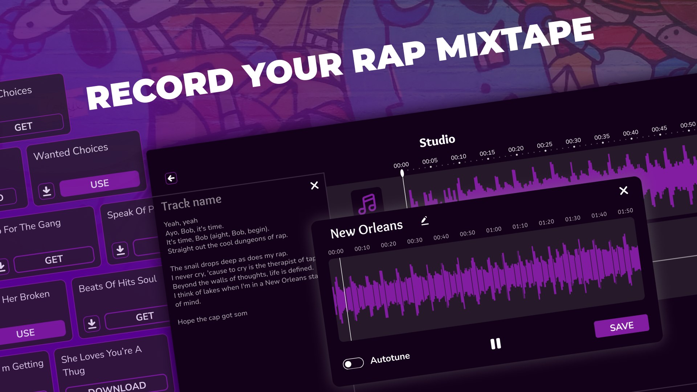
Task: Click the Studio timeline playhead handle
Action: [402, 173]
